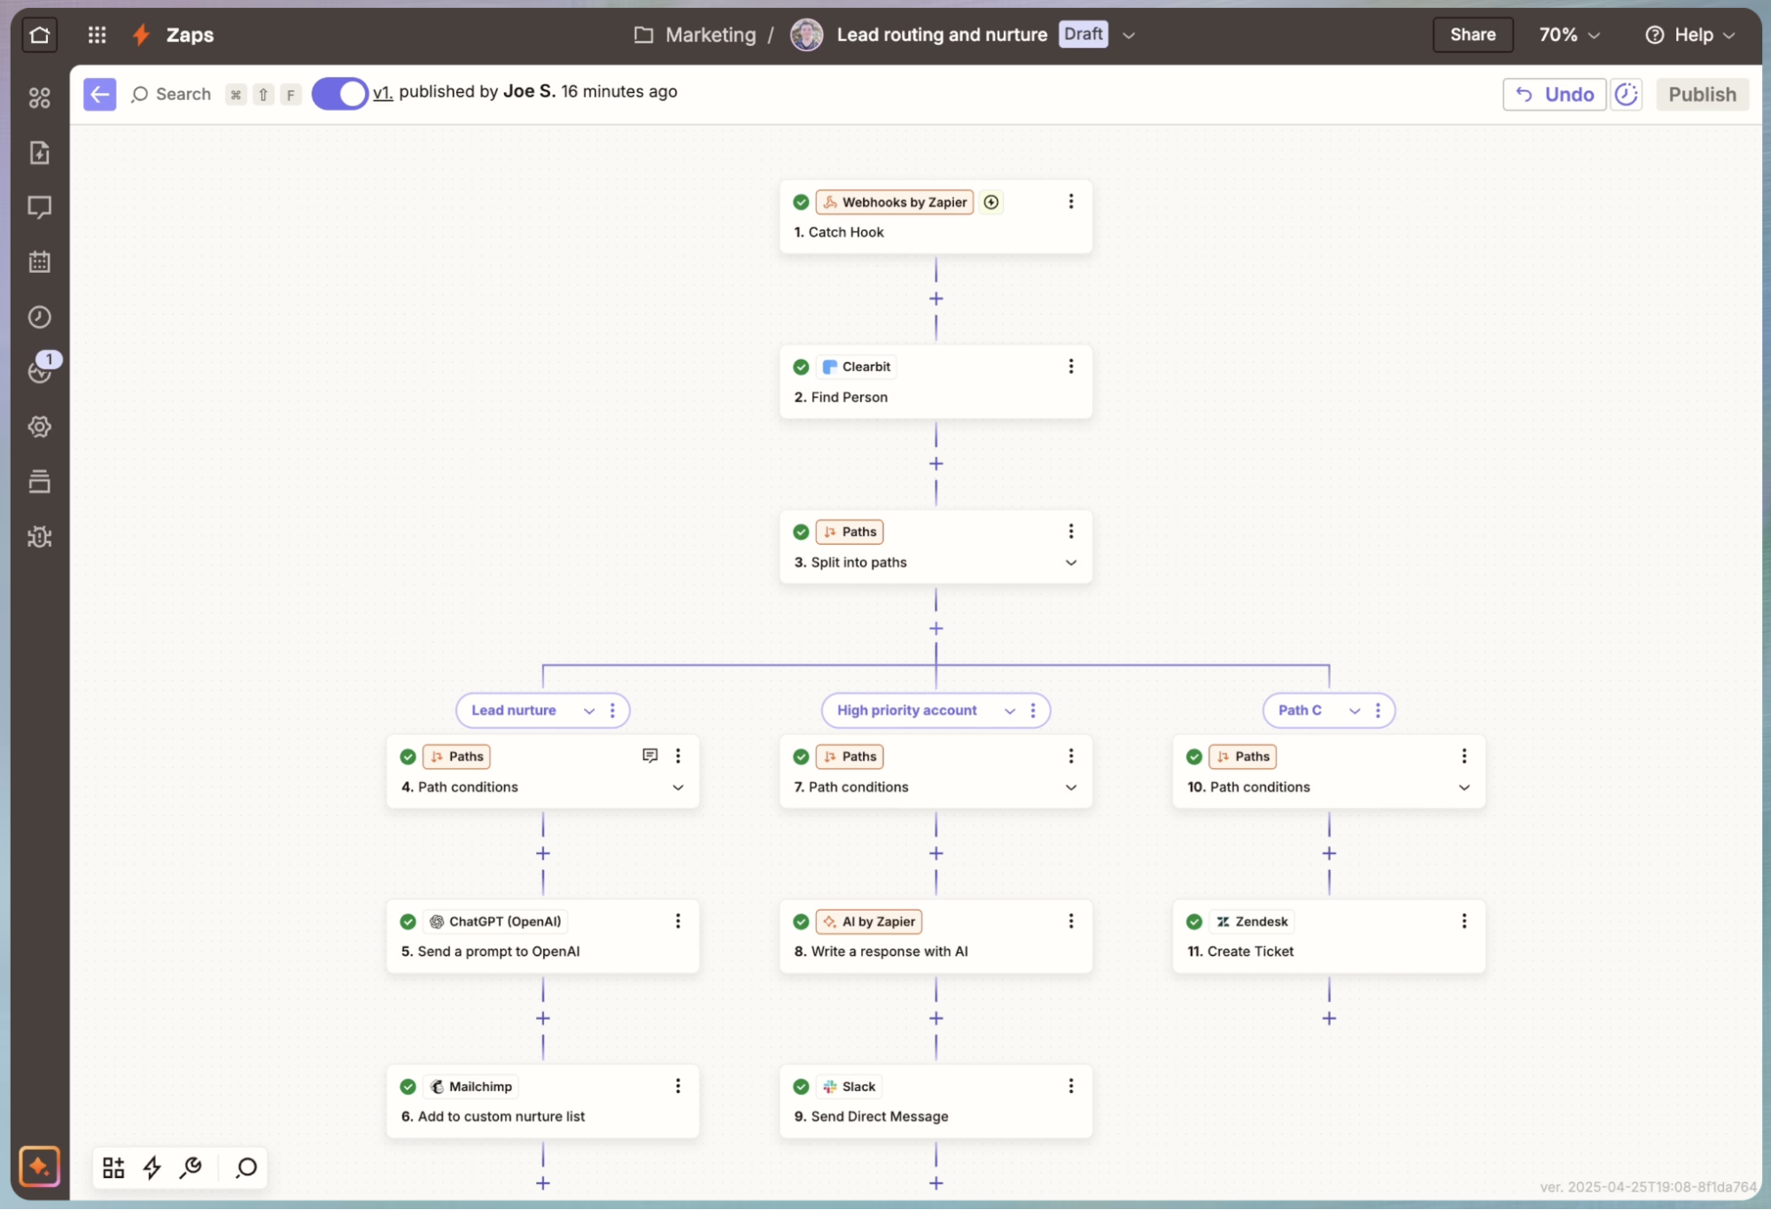The width and height of the screenshot is (1771, 1210).
Task: Open the Zap history clock sidebar icon
Action: (x=39, y=317)
